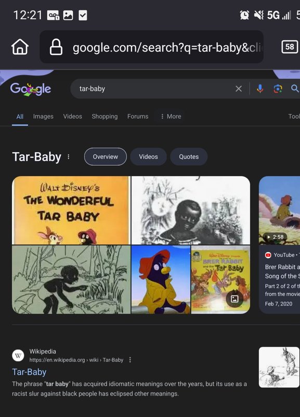This screenshot has height=417, width=300.
Task: Open three-dot menu next to Wikipedia URL
Action: coord(130,360)
